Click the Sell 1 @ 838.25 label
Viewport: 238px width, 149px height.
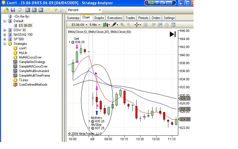click(x=77, y=40)
